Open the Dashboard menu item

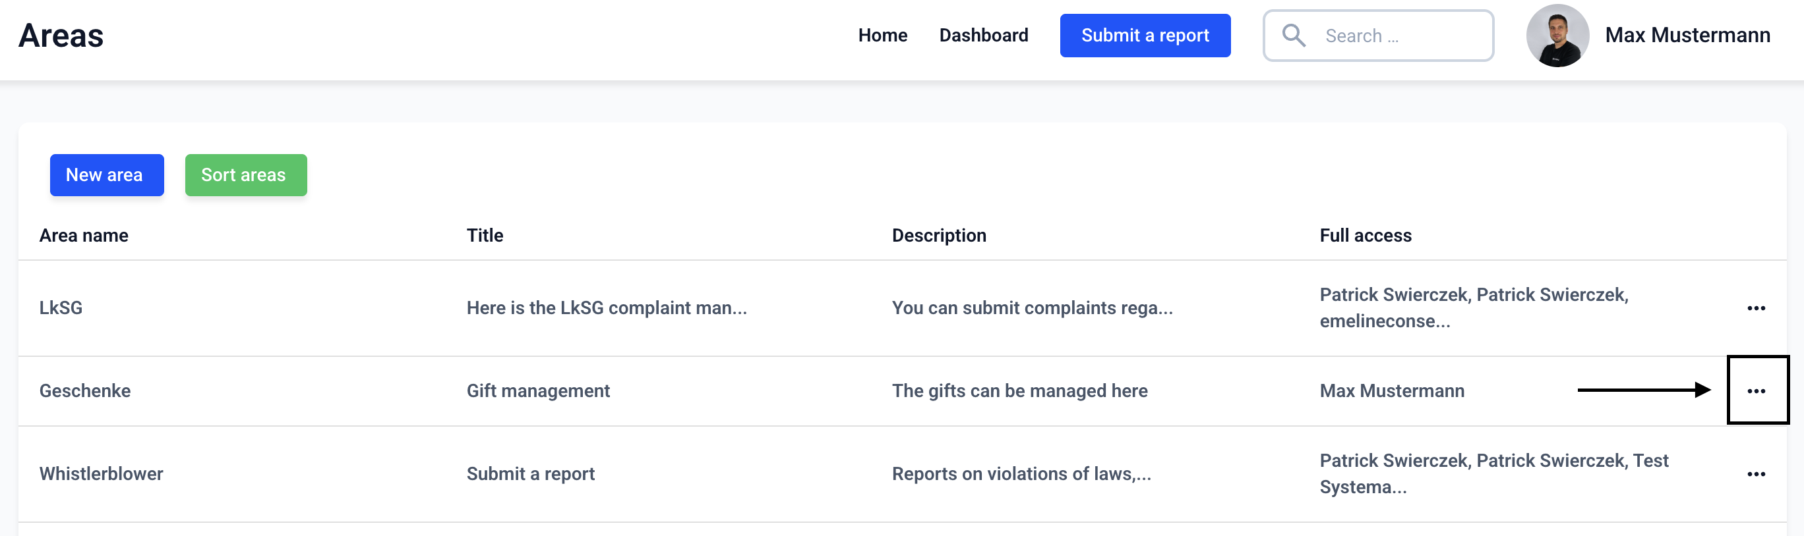983,36
